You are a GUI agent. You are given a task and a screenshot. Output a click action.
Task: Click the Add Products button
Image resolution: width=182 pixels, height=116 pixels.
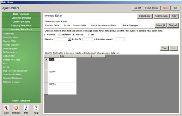point(161,16)
